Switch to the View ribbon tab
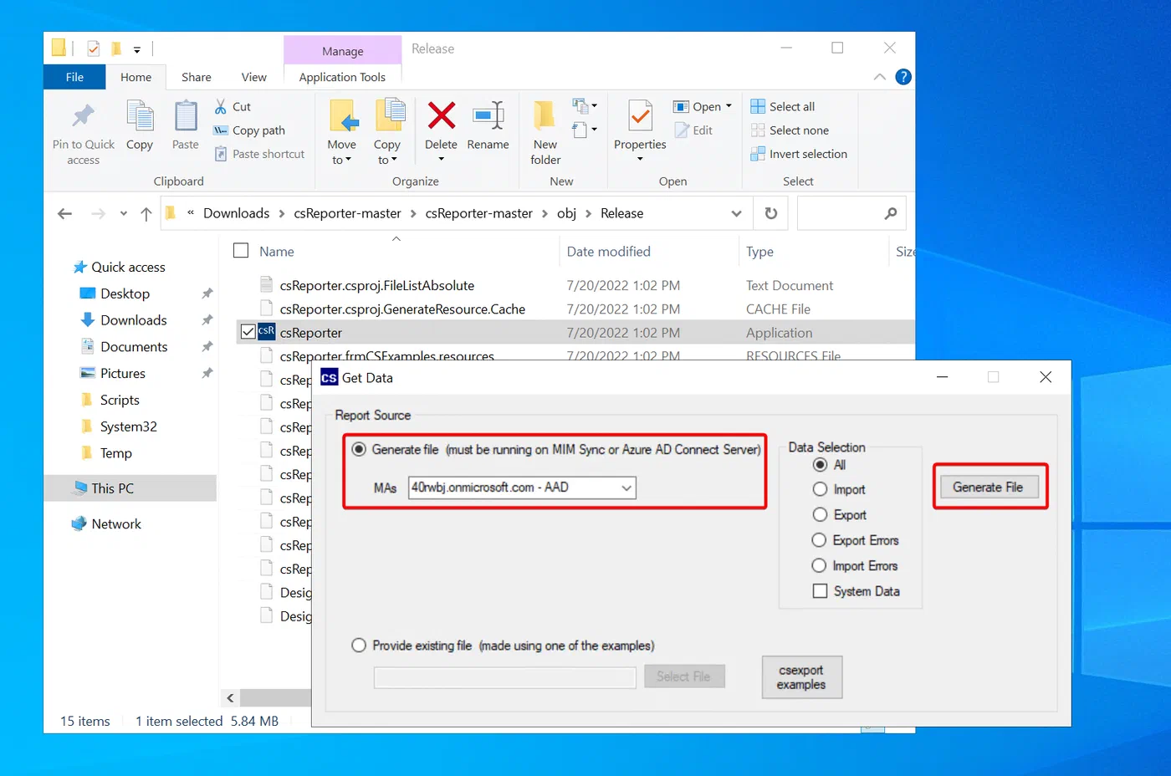Image resolution: width=1171 pixels, height=776 pixels. point(254,77)
